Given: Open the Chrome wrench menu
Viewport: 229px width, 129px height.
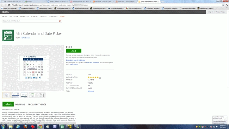Looking at the screenshot, I should pos(227,5).
